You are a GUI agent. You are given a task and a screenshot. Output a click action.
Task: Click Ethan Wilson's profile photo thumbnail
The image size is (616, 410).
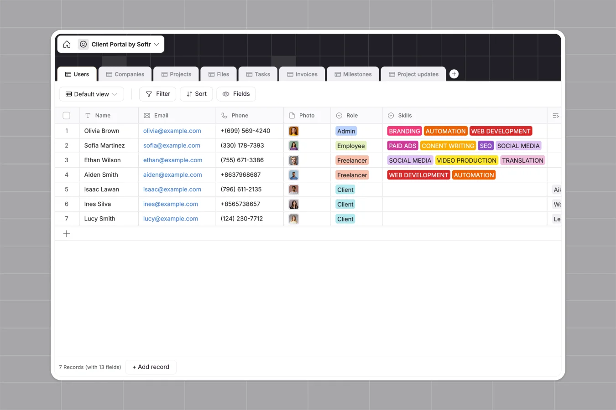pos(293,160)
